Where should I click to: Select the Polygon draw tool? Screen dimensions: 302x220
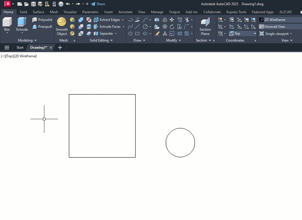pyautogui.click(x=130, y=34)
